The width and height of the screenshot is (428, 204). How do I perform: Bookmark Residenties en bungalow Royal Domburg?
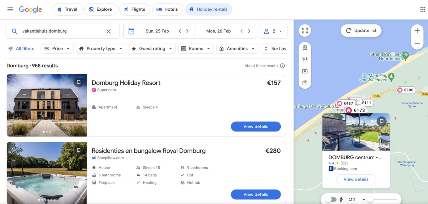click(x=78, y=150)
